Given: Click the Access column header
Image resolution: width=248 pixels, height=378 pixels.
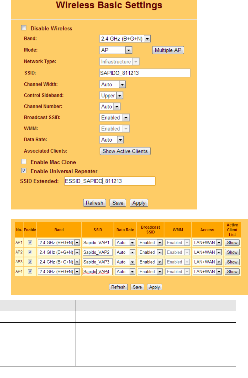Looking at the screenshot, I should [x=207, y=230].
